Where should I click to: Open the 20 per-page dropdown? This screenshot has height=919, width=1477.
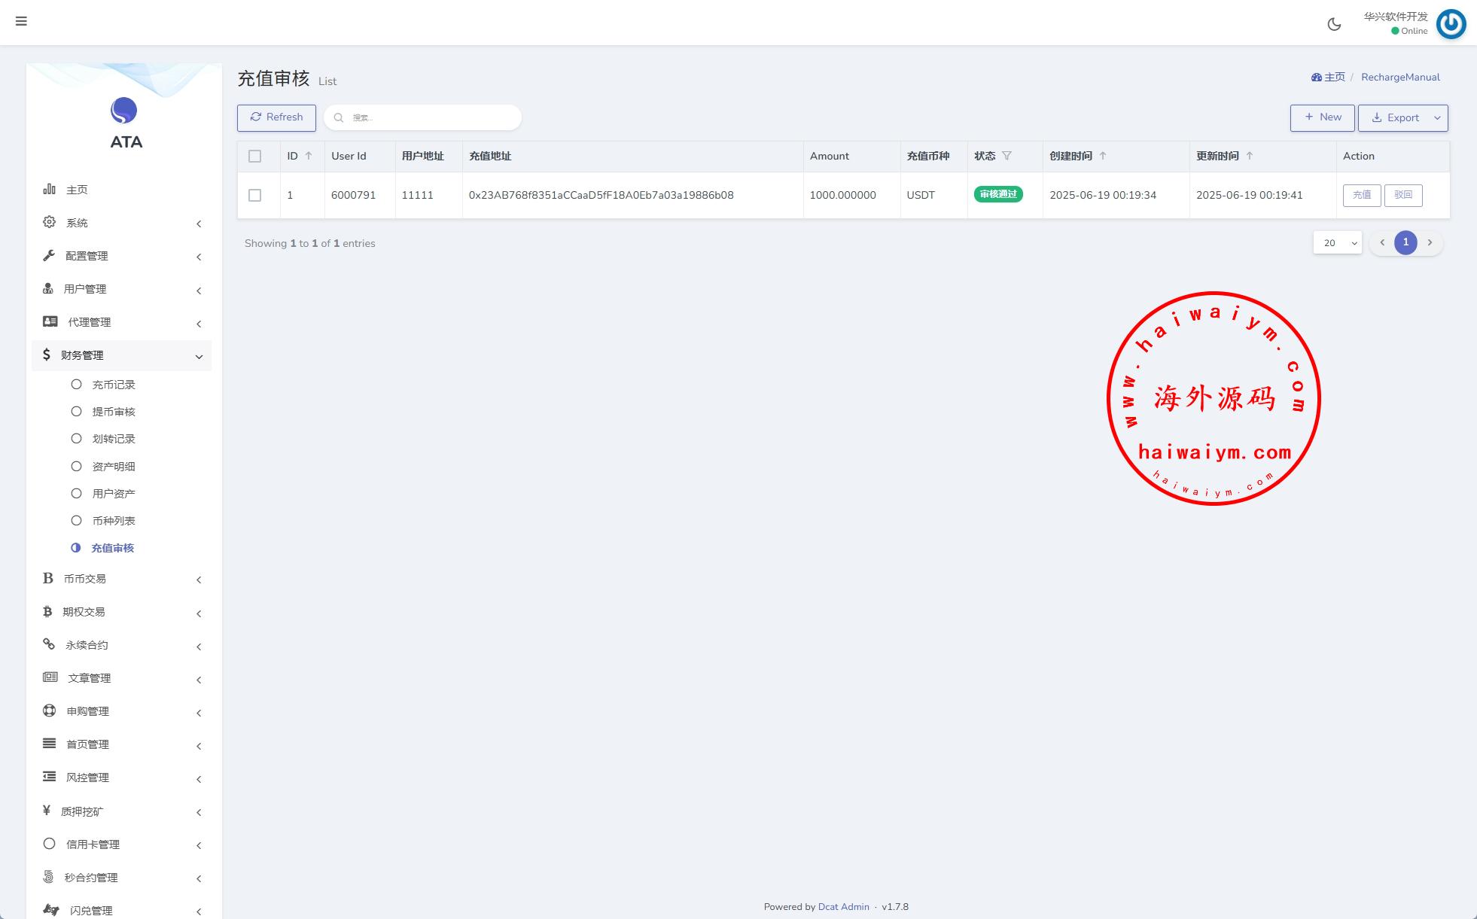pyautogui.click(x=1337, y=242)
